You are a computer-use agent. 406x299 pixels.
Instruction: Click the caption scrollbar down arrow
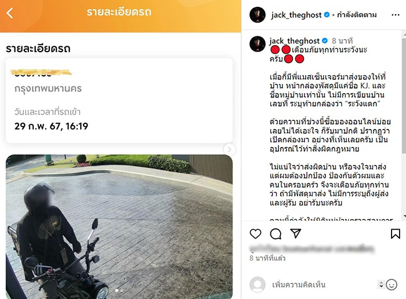(x=404, y=216)
